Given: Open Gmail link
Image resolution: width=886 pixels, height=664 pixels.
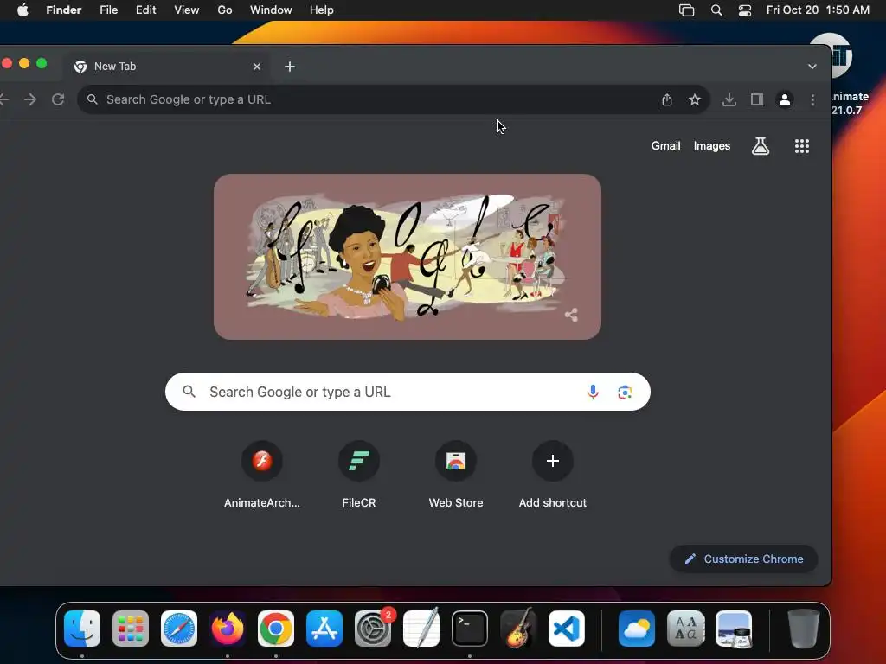Looking at the screenshot, I should click(665, 145).
